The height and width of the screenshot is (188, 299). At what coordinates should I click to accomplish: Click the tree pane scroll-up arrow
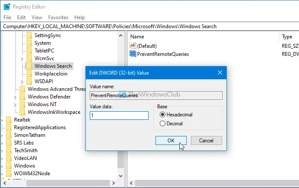coord(121,35)
